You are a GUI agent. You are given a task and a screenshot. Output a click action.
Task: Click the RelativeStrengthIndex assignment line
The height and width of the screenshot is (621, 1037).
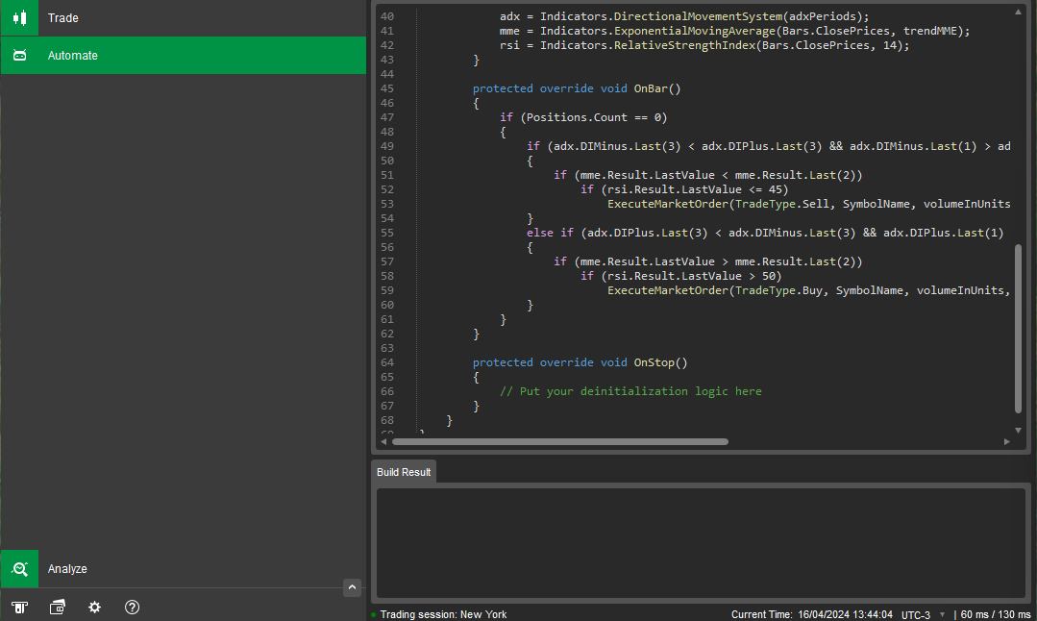pyautogui.click(x=704, y=45)
